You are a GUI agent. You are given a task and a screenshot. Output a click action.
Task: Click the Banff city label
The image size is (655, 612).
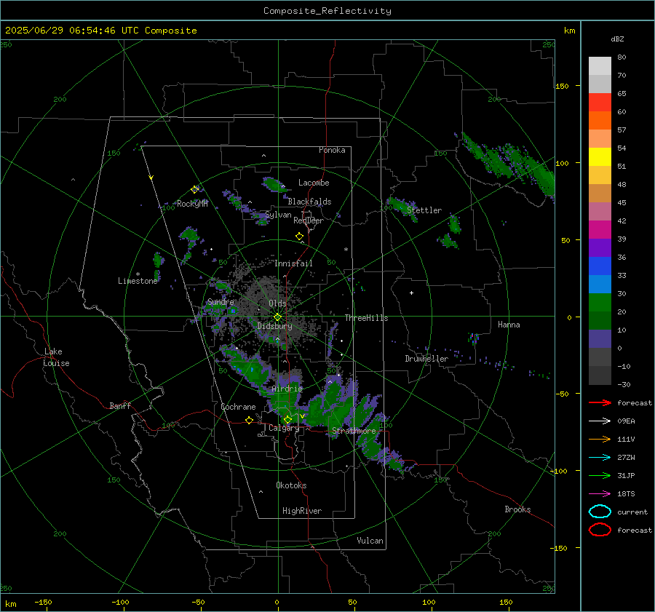coord(120,406)
